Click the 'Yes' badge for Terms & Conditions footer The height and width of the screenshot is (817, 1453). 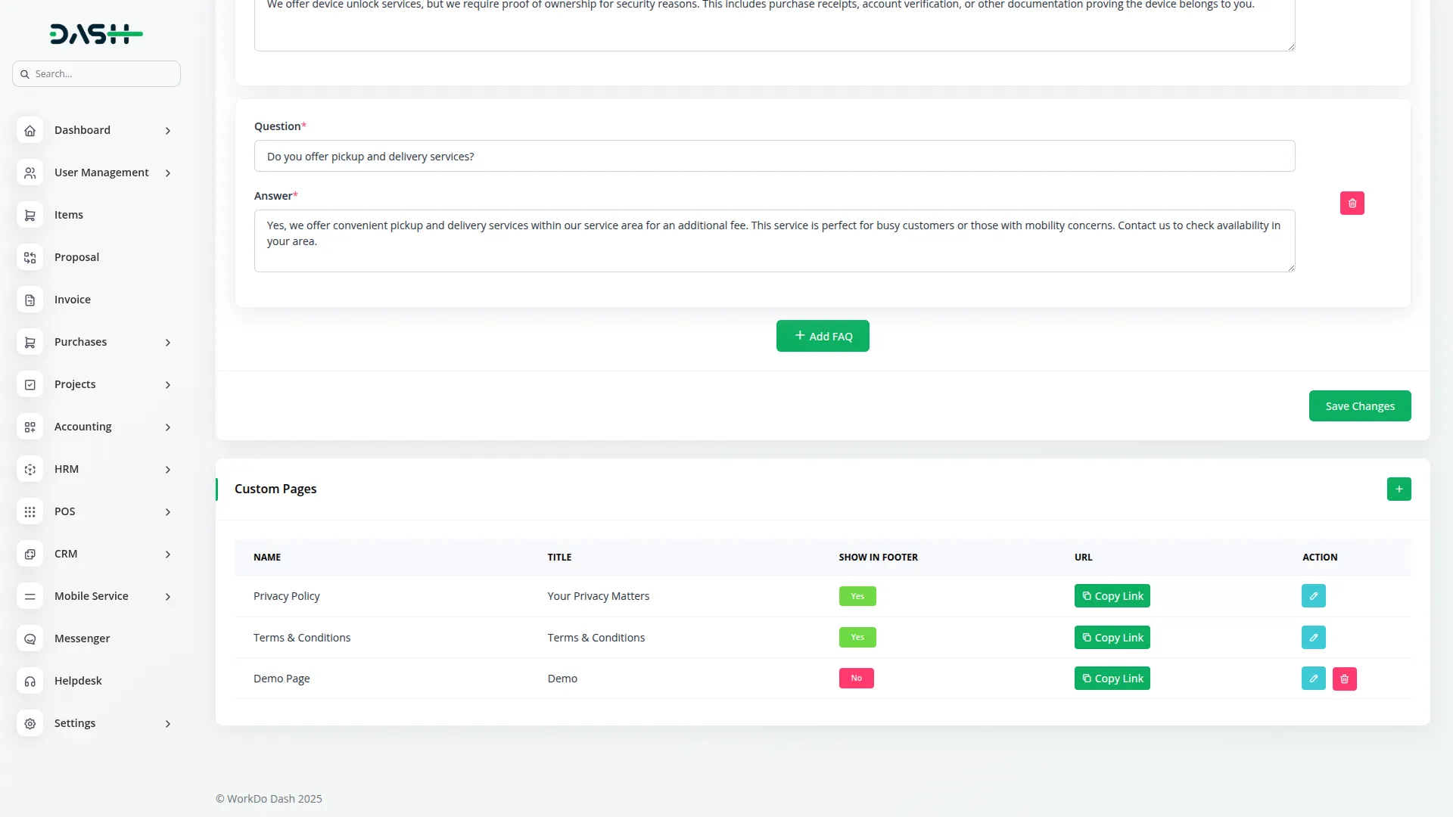coord(857,637)
